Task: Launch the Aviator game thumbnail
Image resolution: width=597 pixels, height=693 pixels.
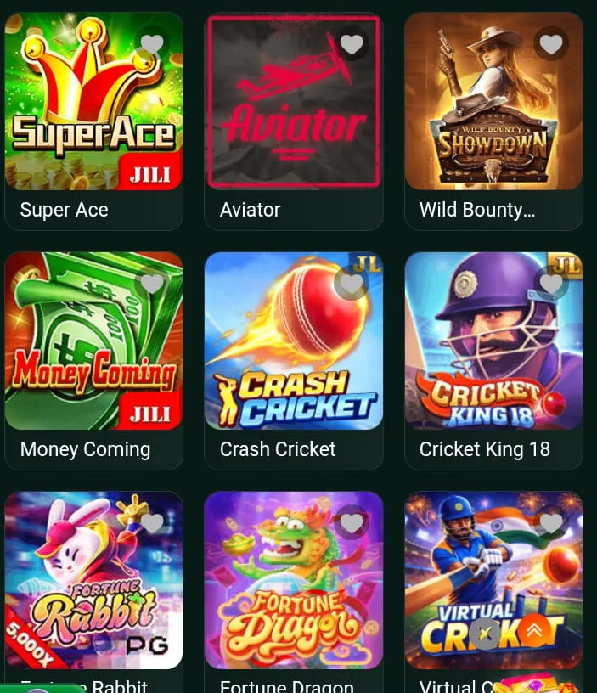Action: click(294, 101)
